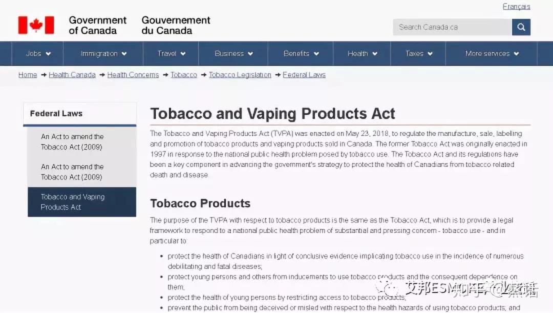Expand the Taxes dropdown chevron
The width and height of the screenshot is (553, 313).
coord(430,54)
